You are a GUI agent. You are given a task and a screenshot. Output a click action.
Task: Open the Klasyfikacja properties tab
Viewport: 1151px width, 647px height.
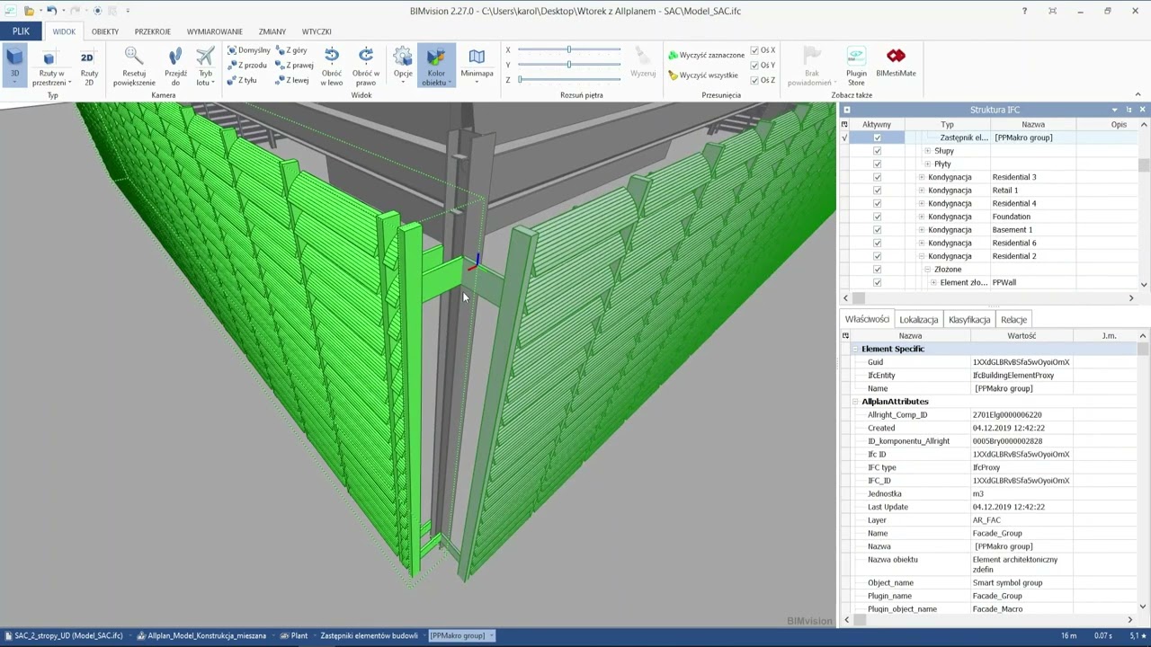[969, 320]
